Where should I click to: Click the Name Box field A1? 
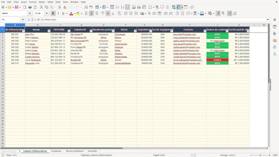[x=11, y=20]
